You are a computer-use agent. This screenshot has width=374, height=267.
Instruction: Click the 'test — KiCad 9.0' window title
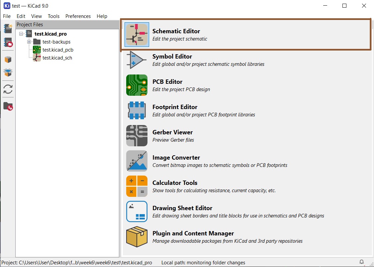pyautogui.click(x=30, y=6)
